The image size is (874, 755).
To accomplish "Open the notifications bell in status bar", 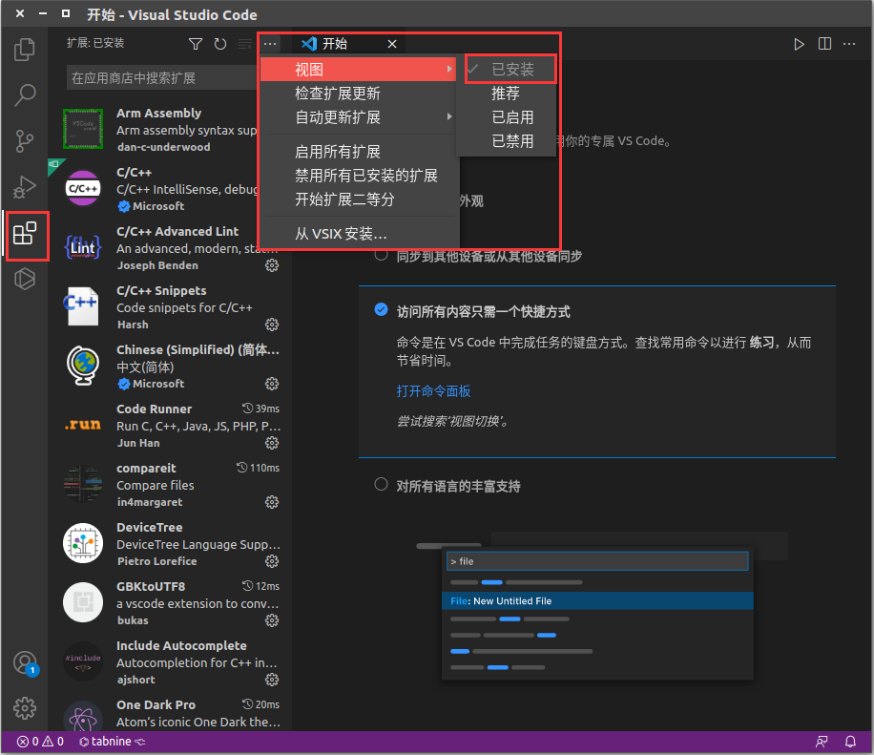I will 850,742.
